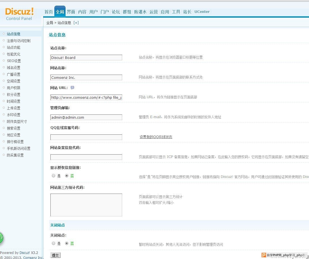Screen dimensions: 309x259
Task: Open 水印设置 in the sidebar
Action: [x=13, y=115]
